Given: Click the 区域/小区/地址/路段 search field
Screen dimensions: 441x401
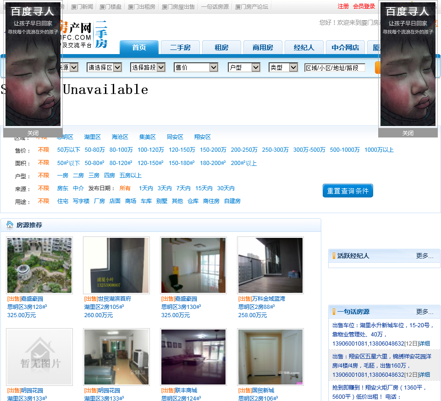Looking at the screenshot, I should tap(335, 68).
